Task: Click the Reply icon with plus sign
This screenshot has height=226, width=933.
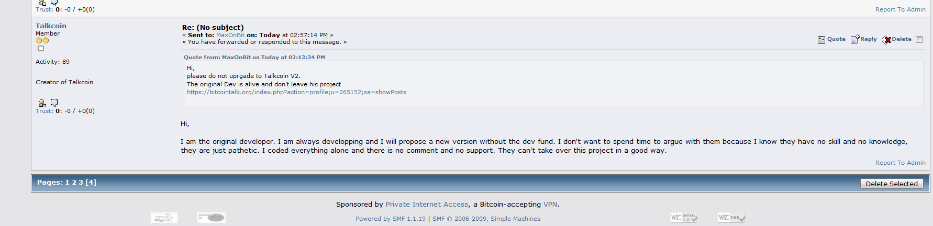Action: pos(855,39)
